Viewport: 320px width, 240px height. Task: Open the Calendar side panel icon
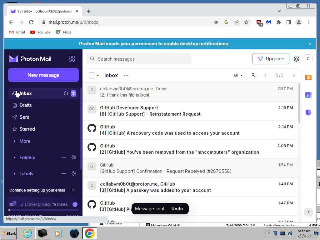pos(308,95)
